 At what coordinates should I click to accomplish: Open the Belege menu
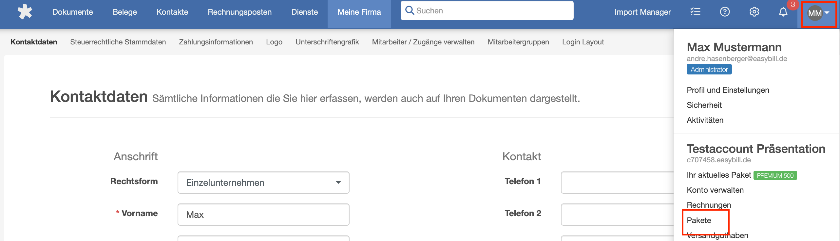point(125,12)
